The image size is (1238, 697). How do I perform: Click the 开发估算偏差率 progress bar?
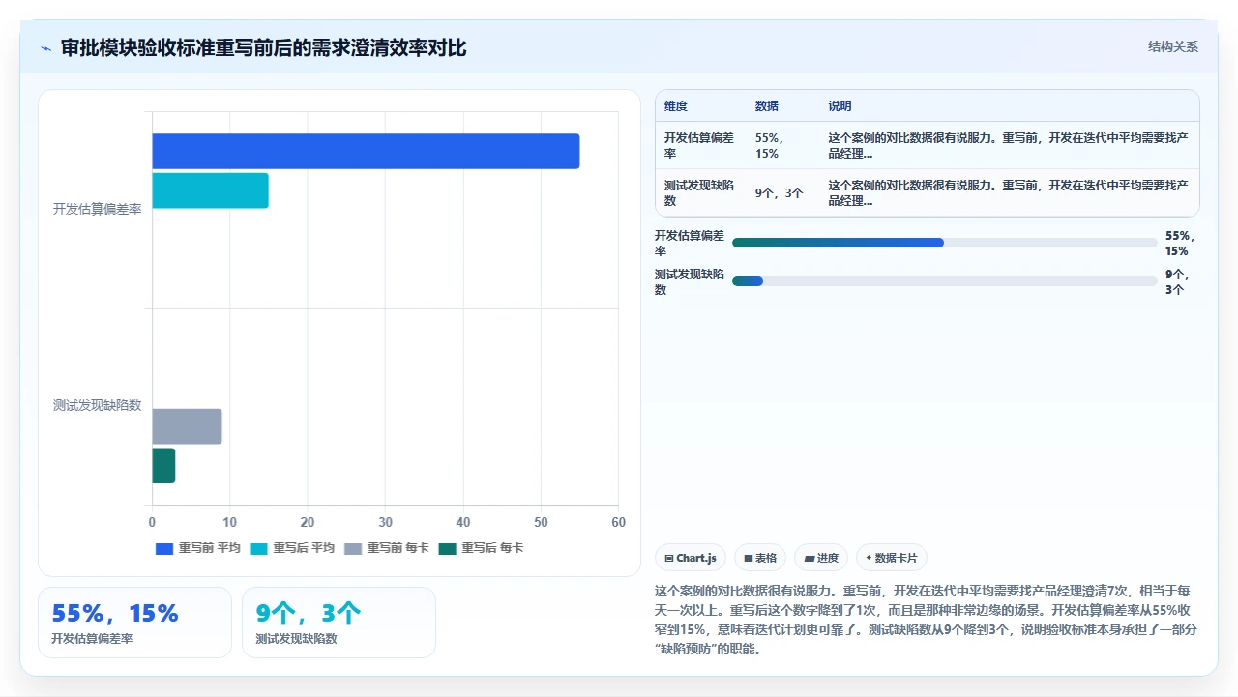945,243
